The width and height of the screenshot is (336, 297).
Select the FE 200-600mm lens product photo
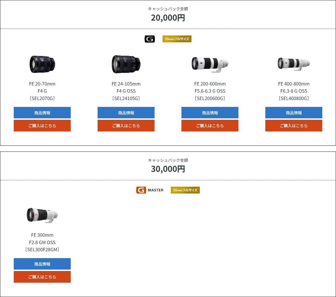(210, 64)
